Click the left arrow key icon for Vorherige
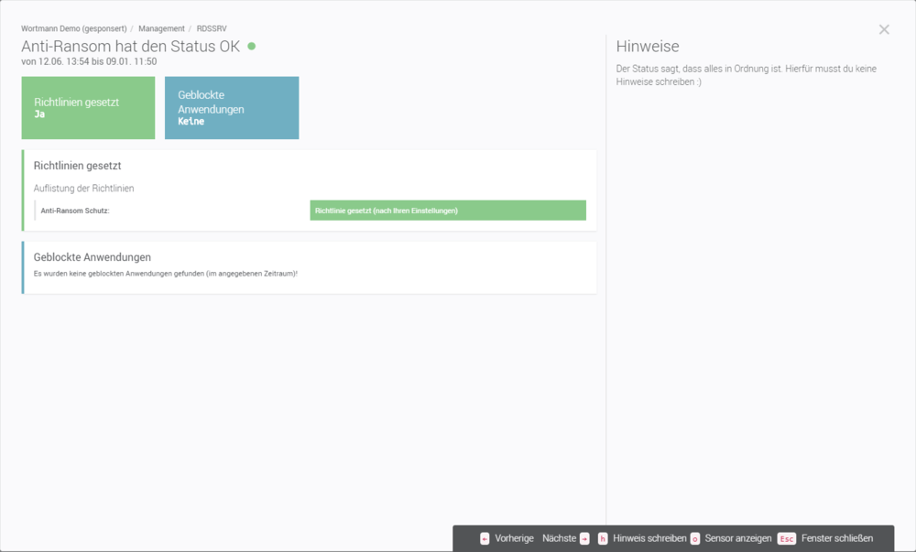Image resolution: width=916 pixels, height=552 pixels. 485,538
